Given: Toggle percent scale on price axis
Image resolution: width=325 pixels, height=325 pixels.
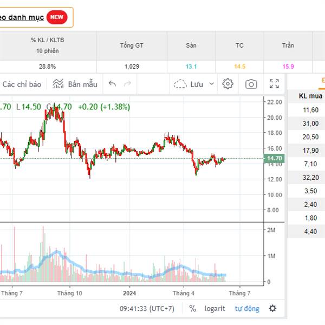Looking at the screenshot, I should (x=192, y=308).
